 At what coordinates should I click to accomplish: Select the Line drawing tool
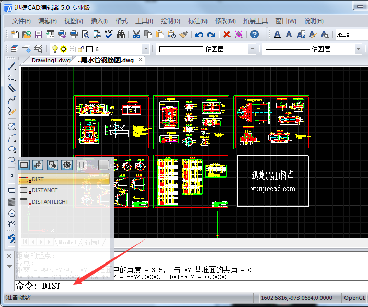pyautogui.click(x=12, y=66)
